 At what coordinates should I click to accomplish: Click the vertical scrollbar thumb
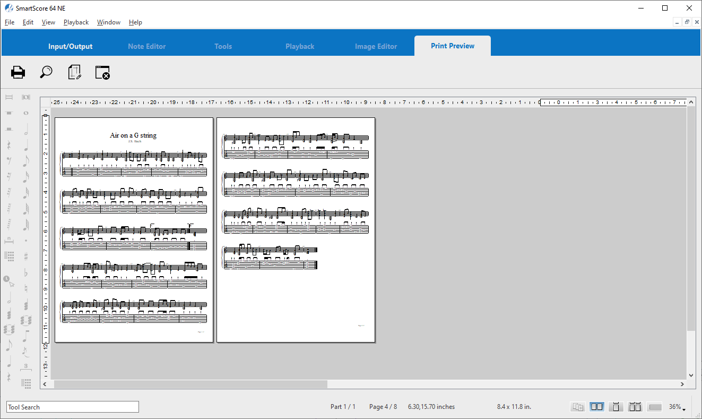[x=691, y=218]
